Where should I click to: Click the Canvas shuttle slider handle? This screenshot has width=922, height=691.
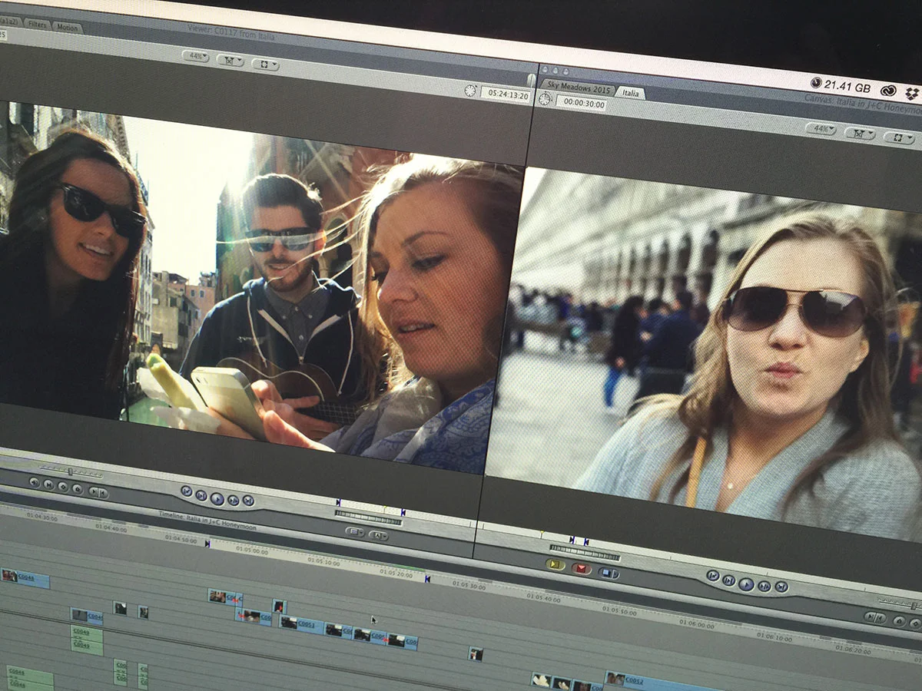pos(914,606)
